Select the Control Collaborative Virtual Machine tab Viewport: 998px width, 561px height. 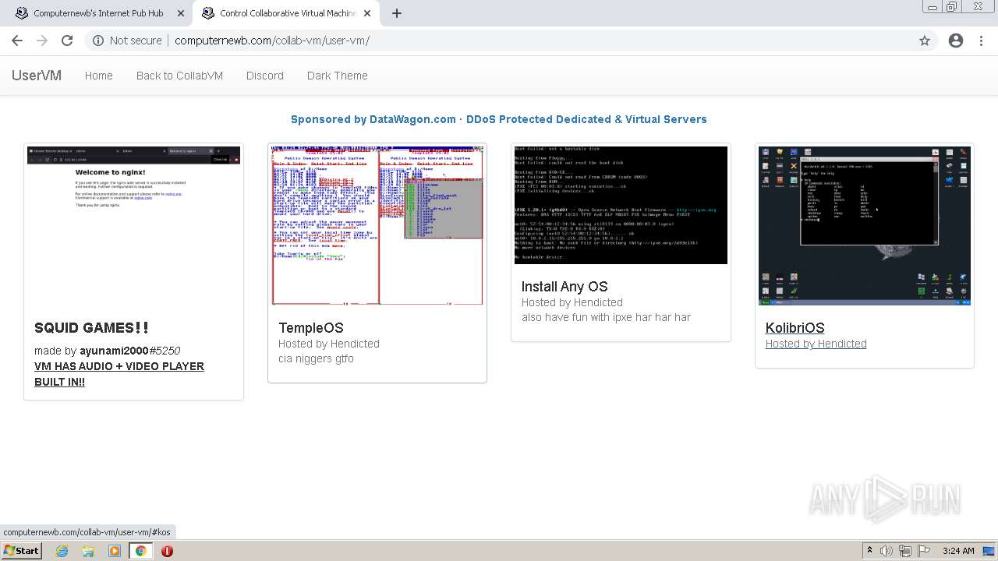287,13
